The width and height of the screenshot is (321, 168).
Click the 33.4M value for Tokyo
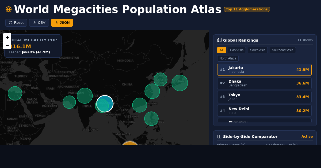pos(303,97)
